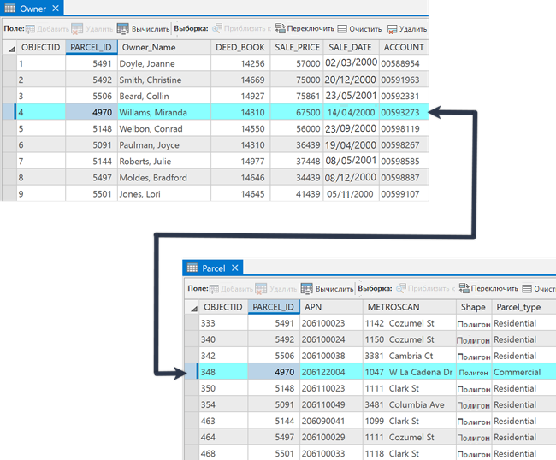Click Clear selection (Очистить) in Parcel table
This screenshot has width=556, height=460.
coord(539,289)
